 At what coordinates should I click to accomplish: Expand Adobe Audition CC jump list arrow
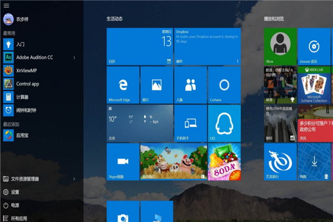point(74,57)
